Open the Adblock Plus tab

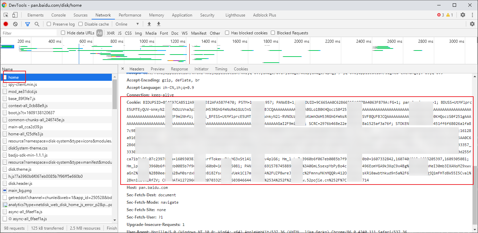pos(264,15)
